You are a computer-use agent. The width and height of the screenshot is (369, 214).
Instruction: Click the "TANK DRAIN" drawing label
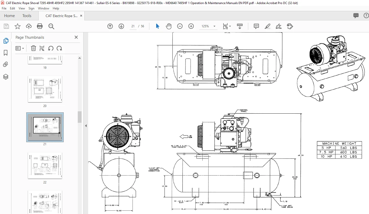[287, 207]
